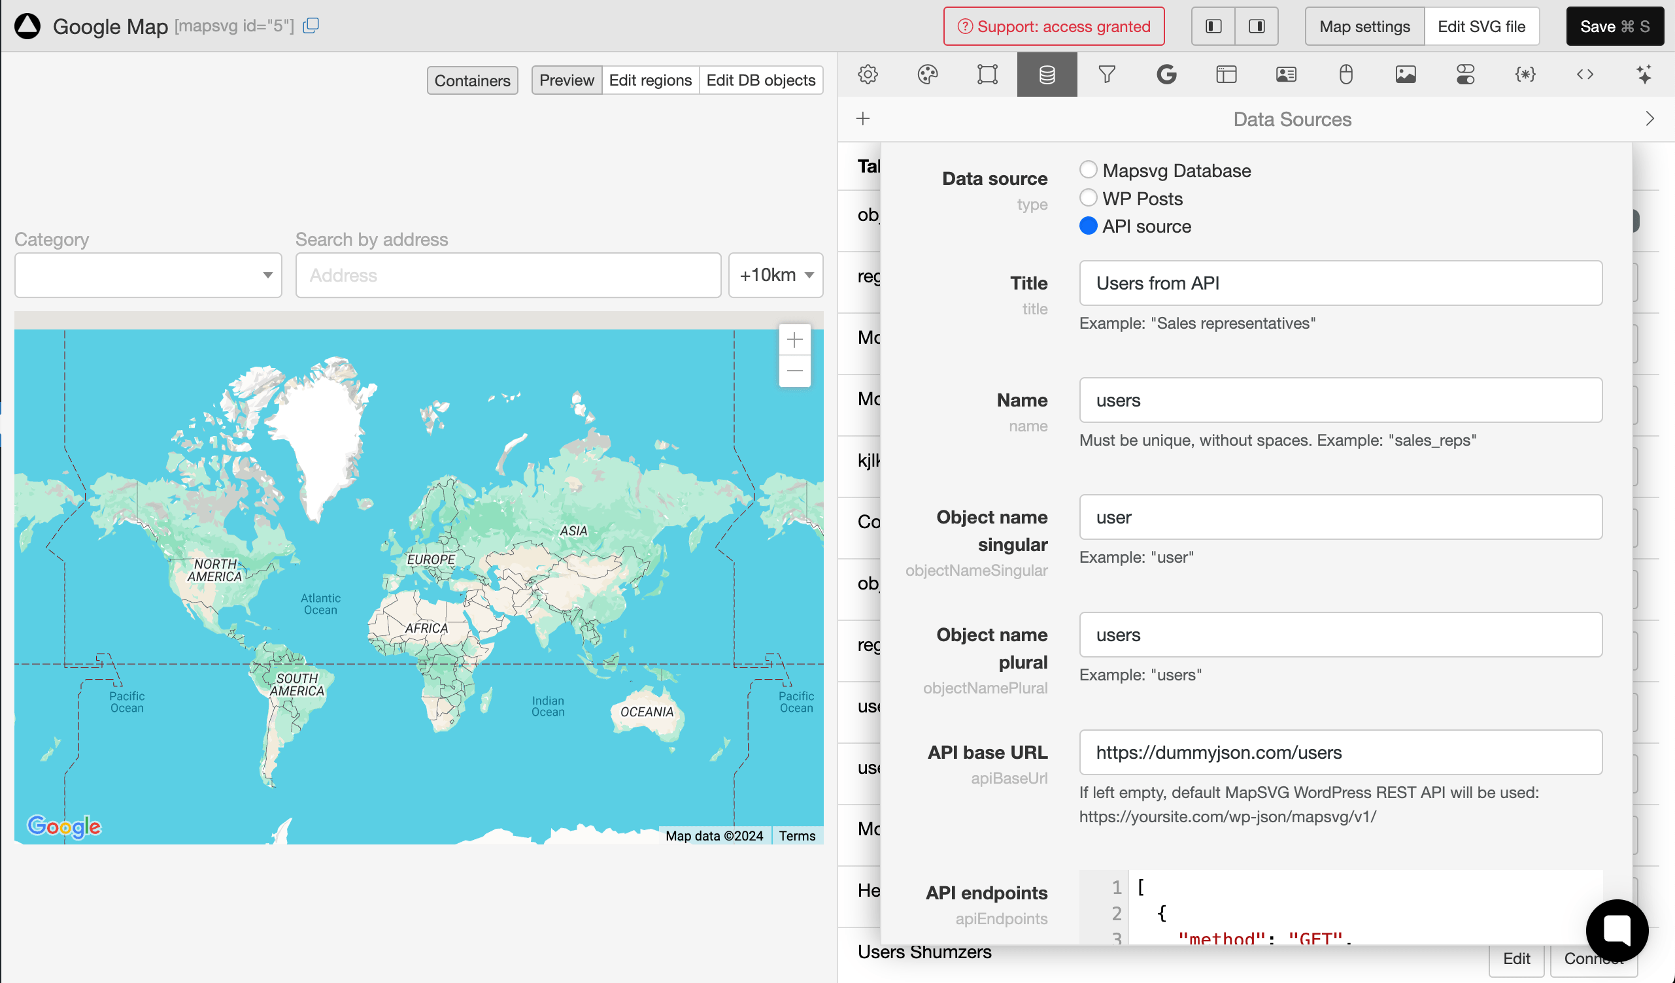Open the image gallery panel
Image resolution: width=1675 pixels, height=983 pixels.
pos(1404,75)
